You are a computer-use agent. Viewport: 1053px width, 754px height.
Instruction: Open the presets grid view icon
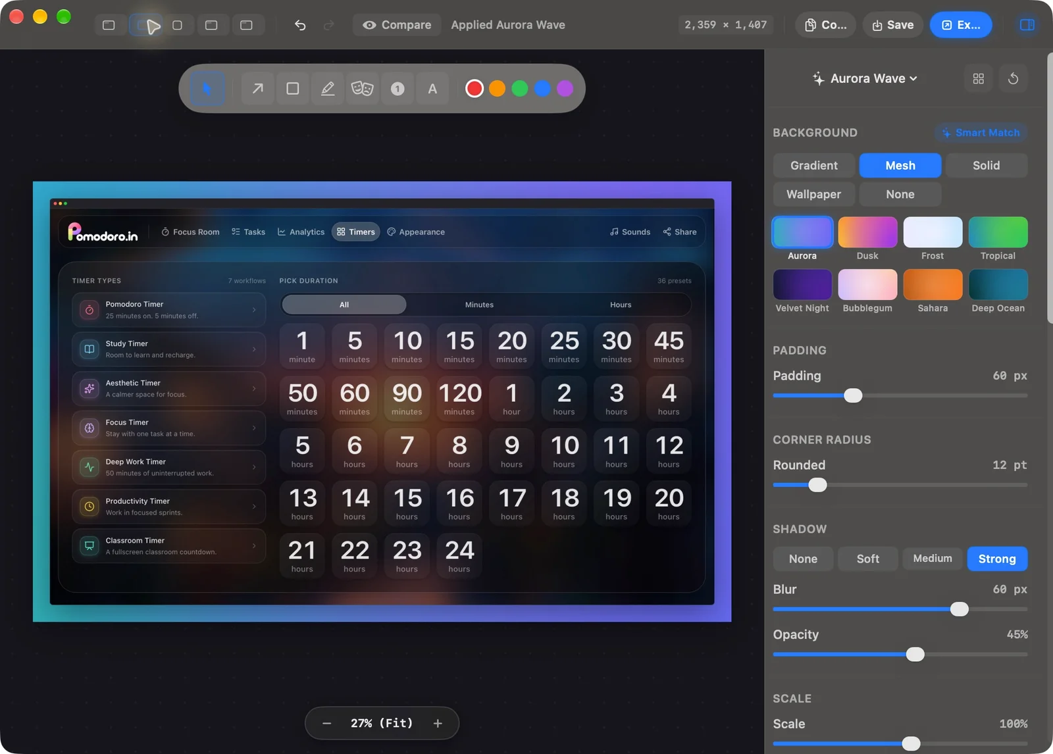[x=979, y=78]
